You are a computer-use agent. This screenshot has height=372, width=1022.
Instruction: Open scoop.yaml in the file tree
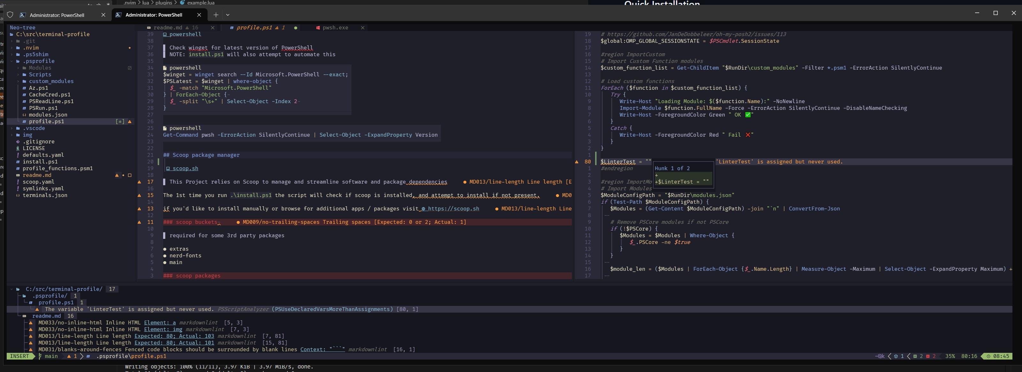pyautogui.click(x=38, y=182)
